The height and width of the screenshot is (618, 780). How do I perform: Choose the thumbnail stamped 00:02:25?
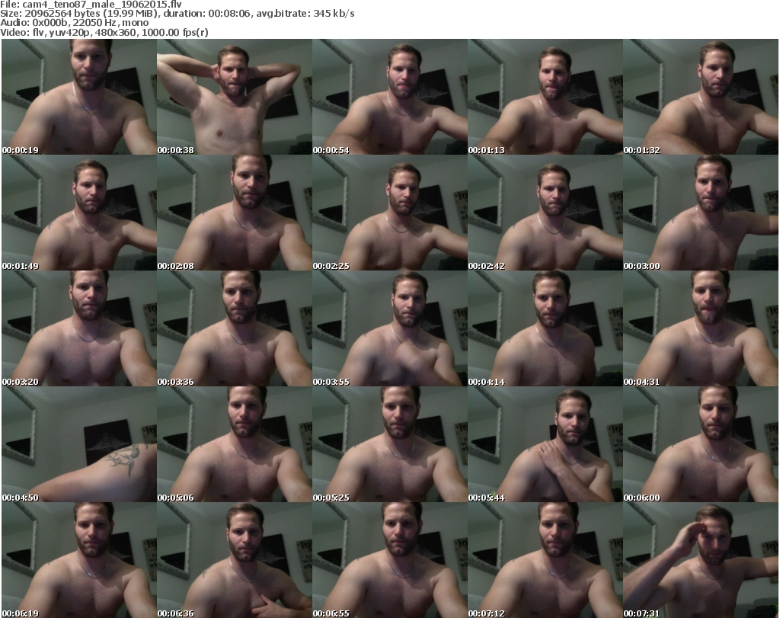[x=389, y=213]
